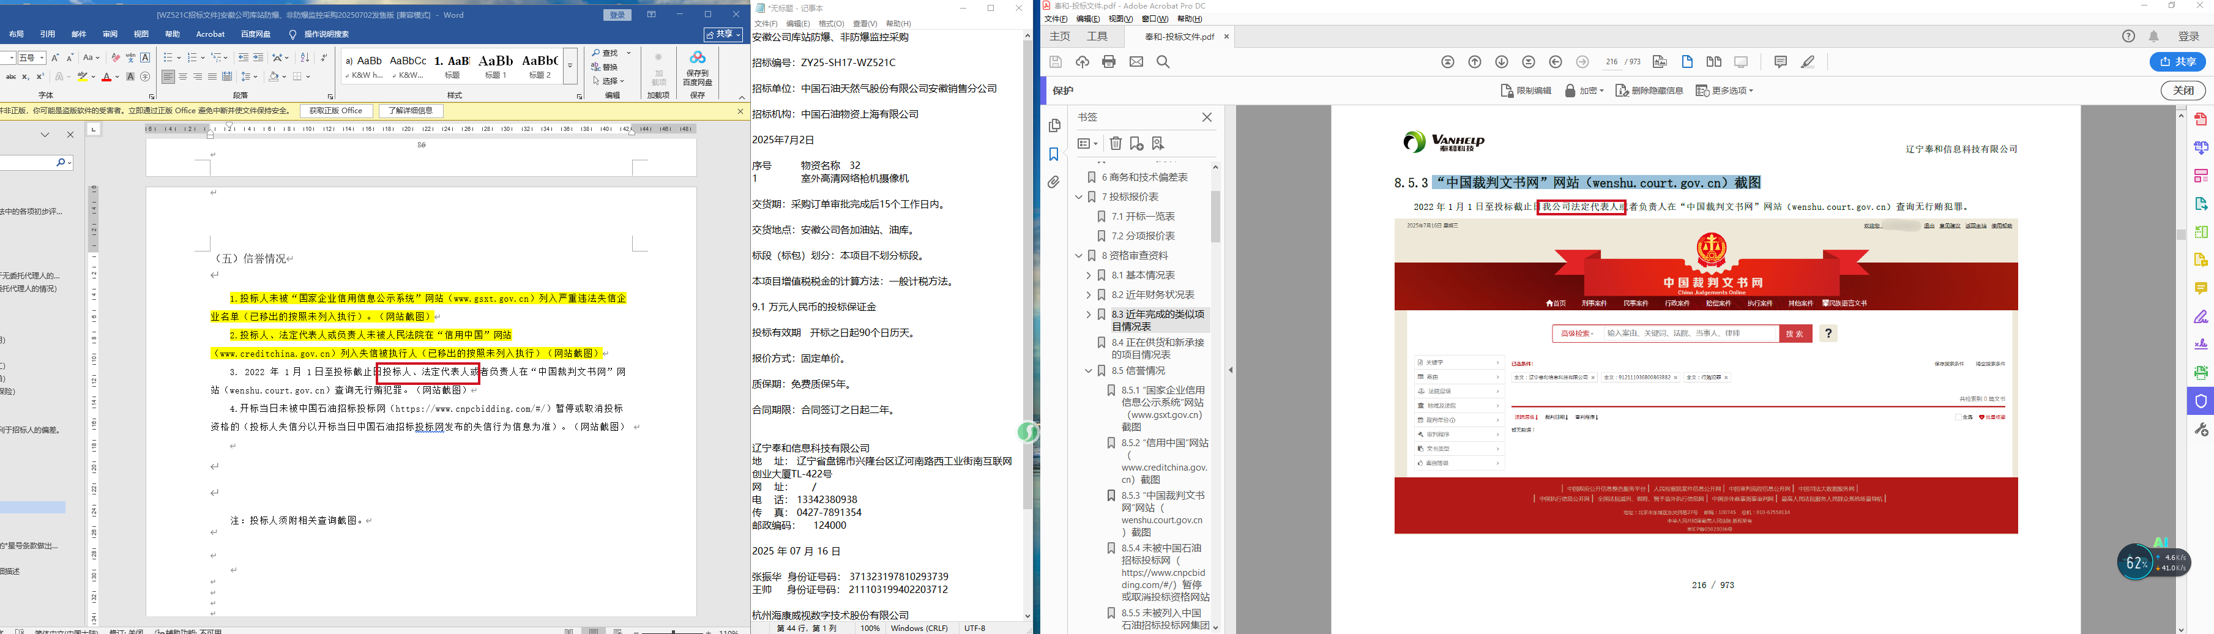Open the 百度网盘 tab in Word
The image size is (2214, 634).
coord(255,34)
